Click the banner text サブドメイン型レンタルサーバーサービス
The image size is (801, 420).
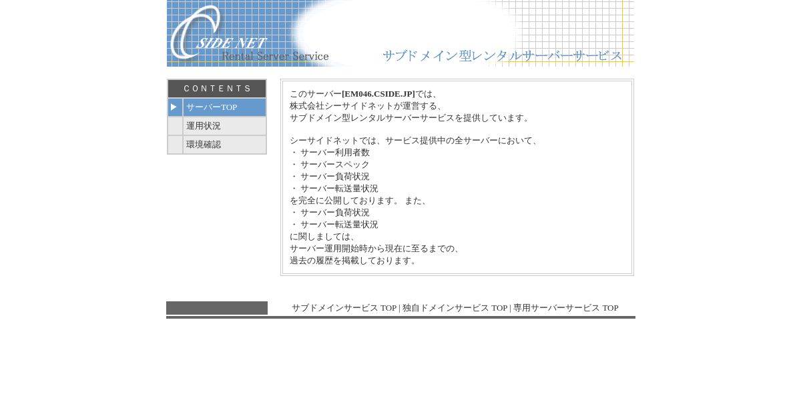[502, 56]
